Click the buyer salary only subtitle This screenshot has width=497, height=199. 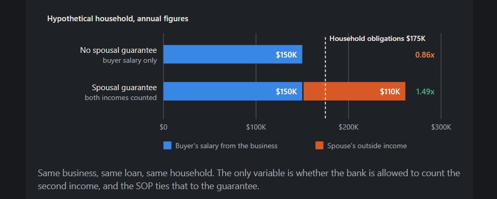click(x=130, y=61)
